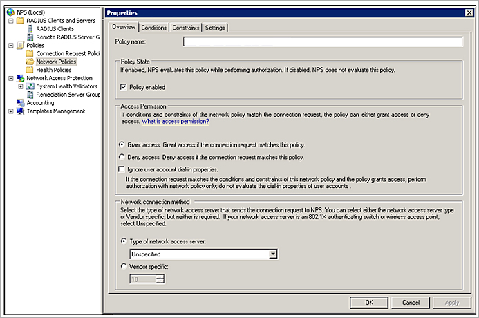
Task: Open Remediation Server Groups item
Action: pyautogui.click(x=68, y=95)
